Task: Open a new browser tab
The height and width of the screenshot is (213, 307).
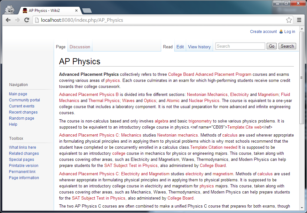Action: 86,10
